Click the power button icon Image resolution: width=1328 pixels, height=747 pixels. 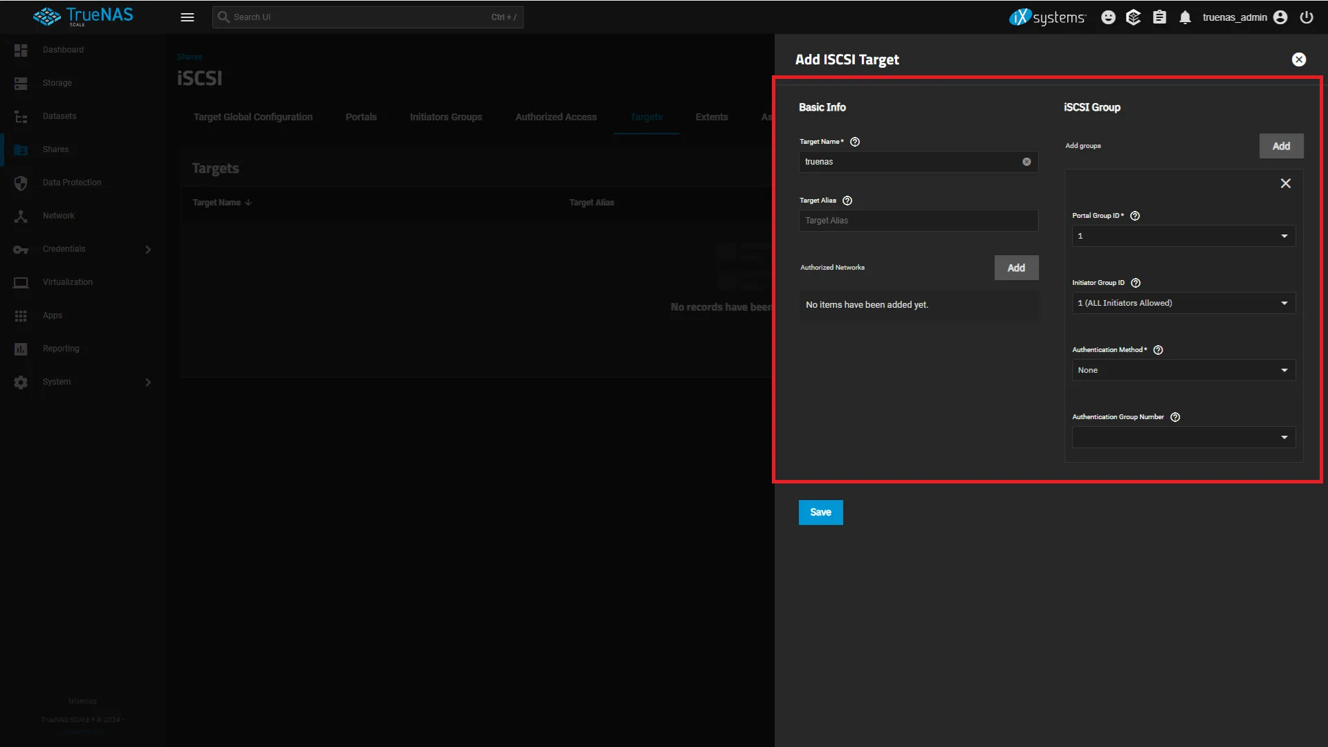(1306, 17)
